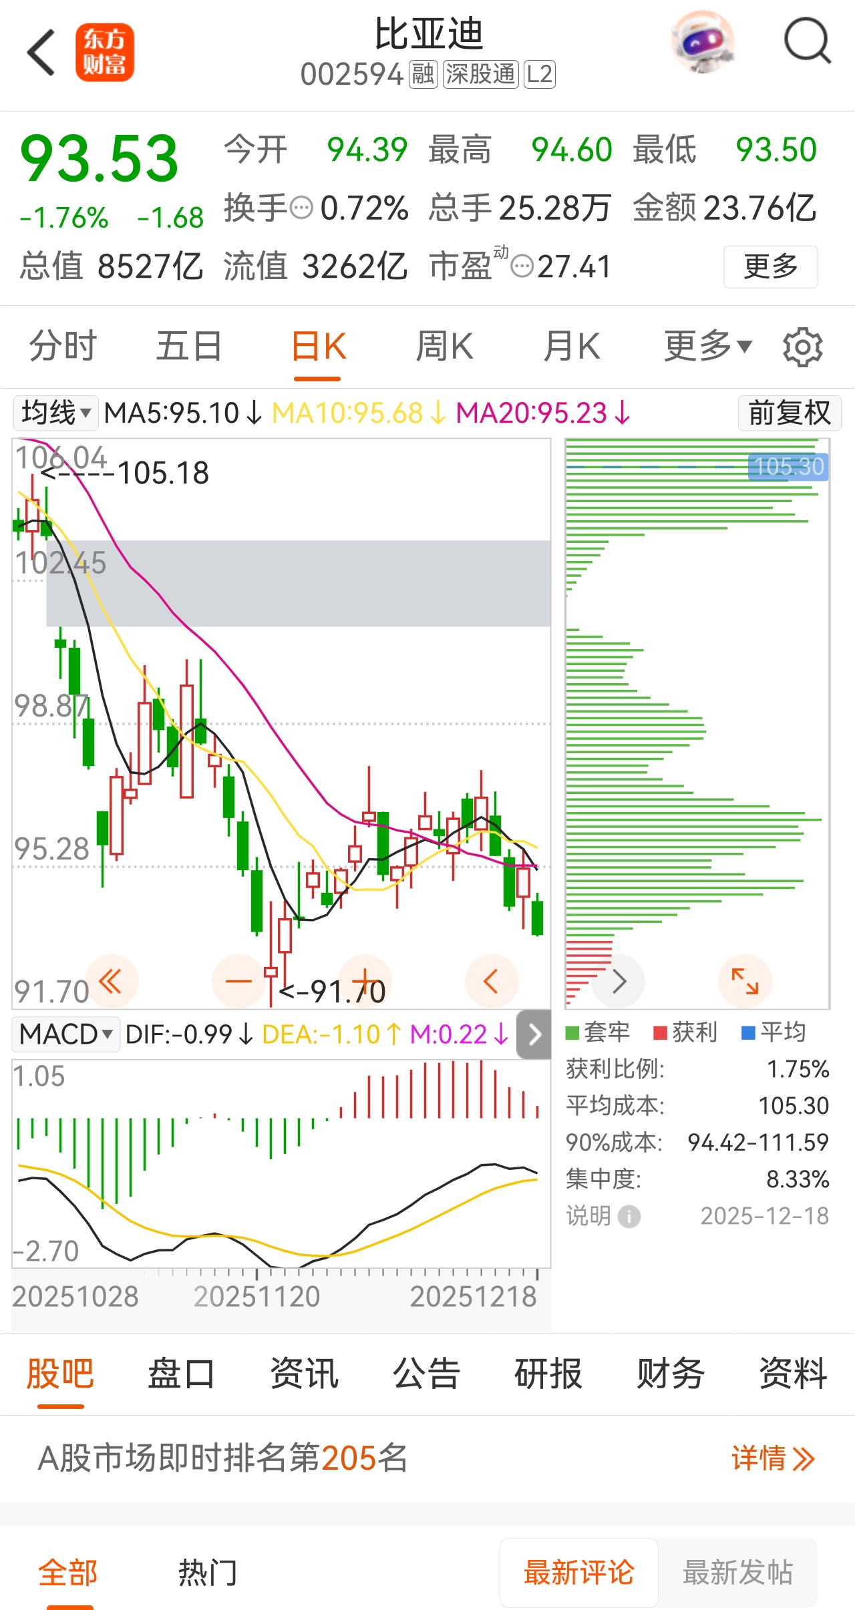Zoom in chart with plus button
The image size is (855, 1610).
tap(365, 982)
